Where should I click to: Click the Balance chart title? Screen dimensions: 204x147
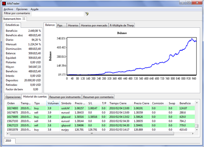coord(122,33)
